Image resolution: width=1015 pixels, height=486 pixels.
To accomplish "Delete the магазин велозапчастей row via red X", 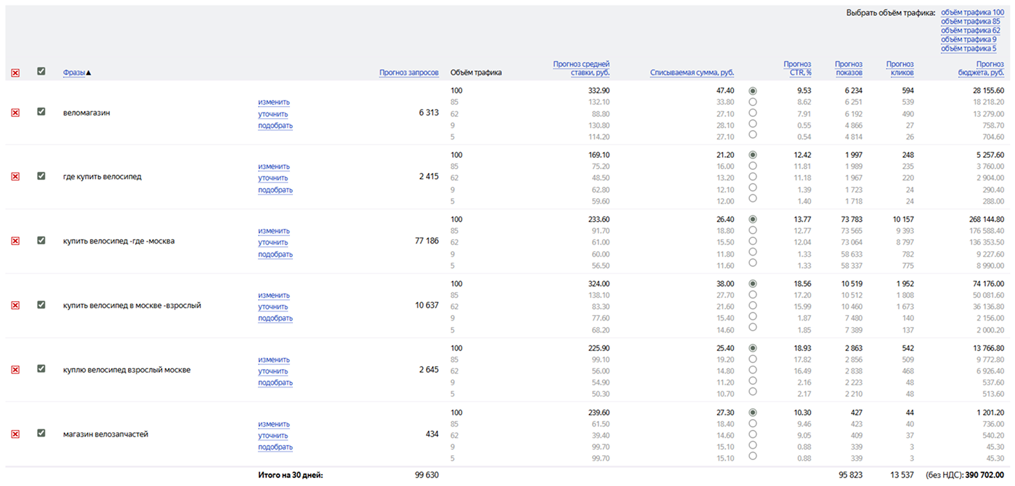I will pyautogui.click(x=15, y=434).
